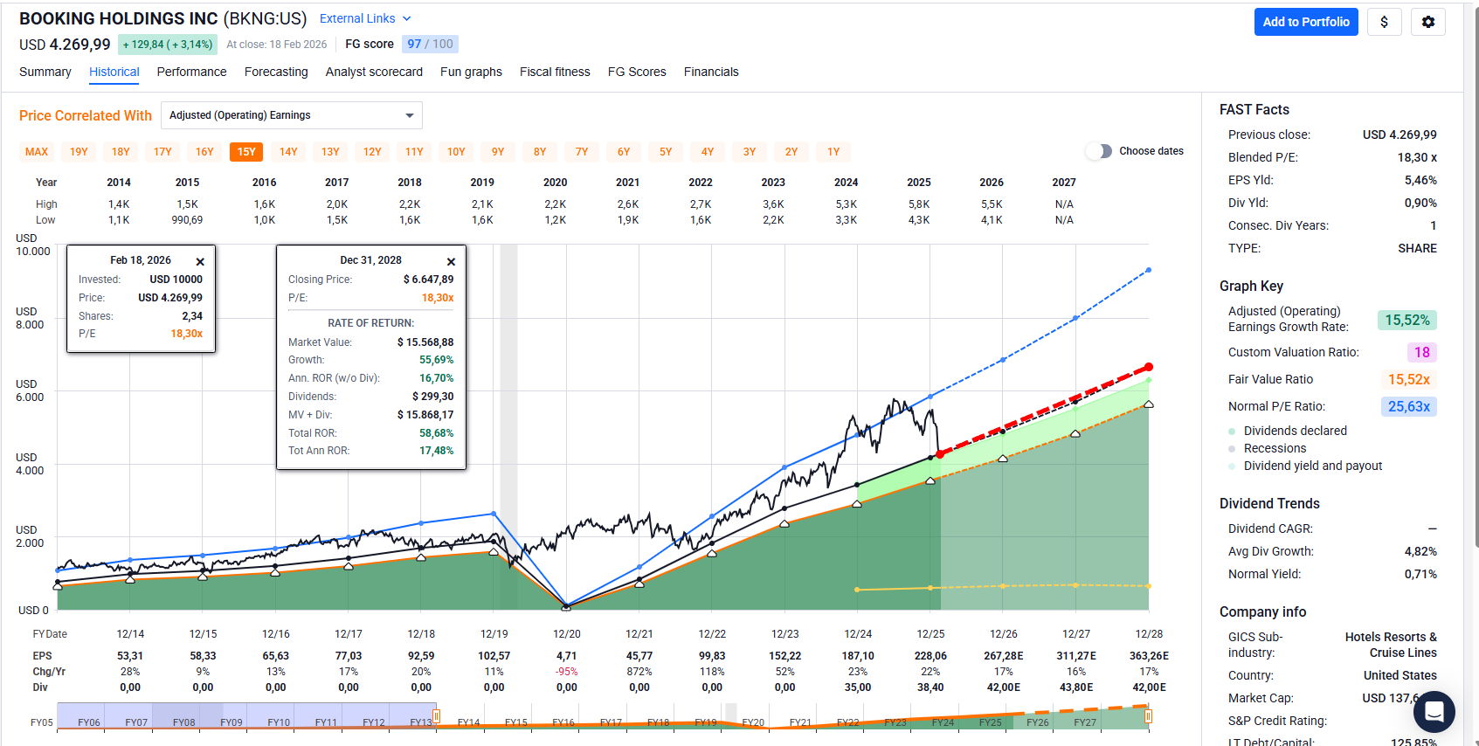Switch to the Forecasting tab
The width and height of the screenshot is (1479, 746).
pos(276,72)
